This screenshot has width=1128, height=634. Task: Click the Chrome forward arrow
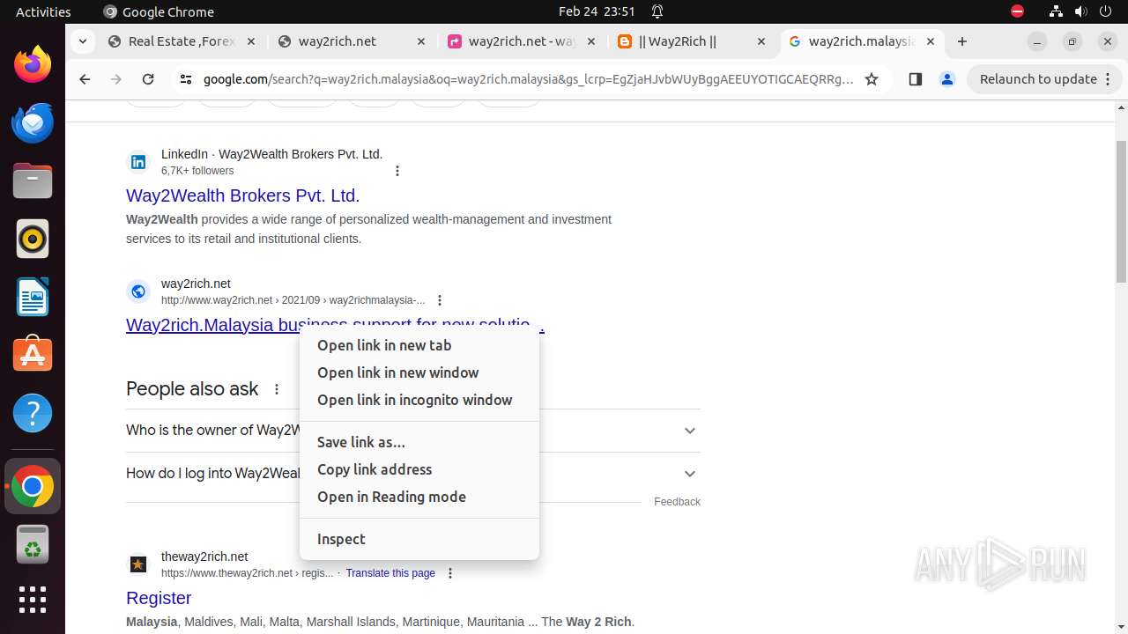click(116, 79)
